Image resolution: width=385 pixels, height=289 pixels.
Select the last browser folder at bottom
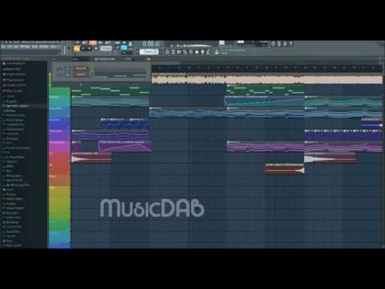[14, 246]
